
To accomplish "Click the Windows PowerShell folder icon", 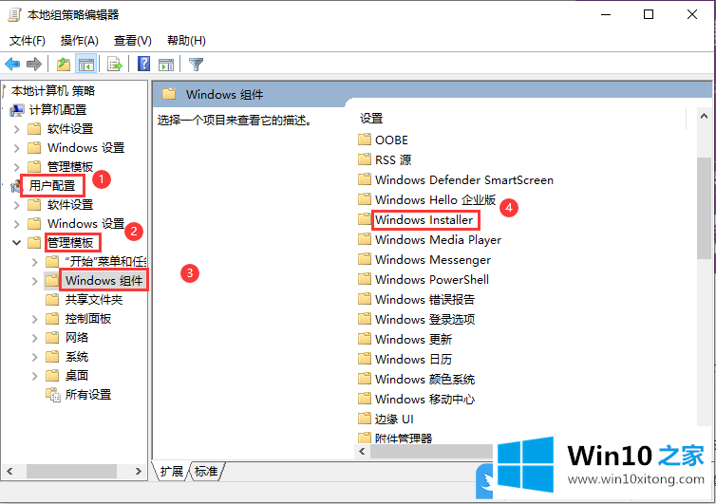I will tap(365, 279).
